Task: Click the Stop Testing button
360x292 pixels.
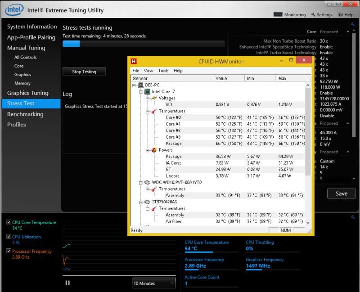Action: tap(84, 72)
